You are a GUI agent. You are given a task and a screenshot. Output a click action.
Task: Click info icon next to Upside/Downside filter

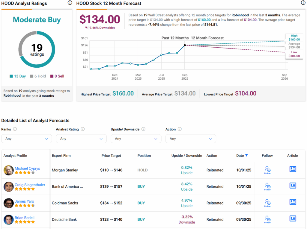pyautogui.click(x=143, y=129)
